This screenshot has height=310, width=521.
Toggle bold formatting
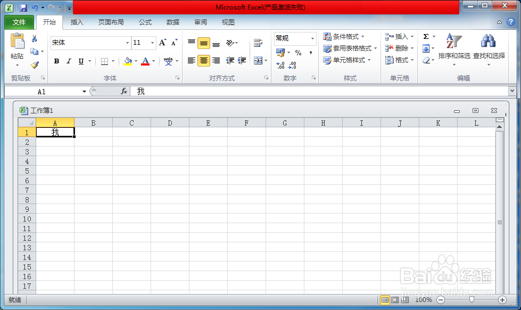56,61
